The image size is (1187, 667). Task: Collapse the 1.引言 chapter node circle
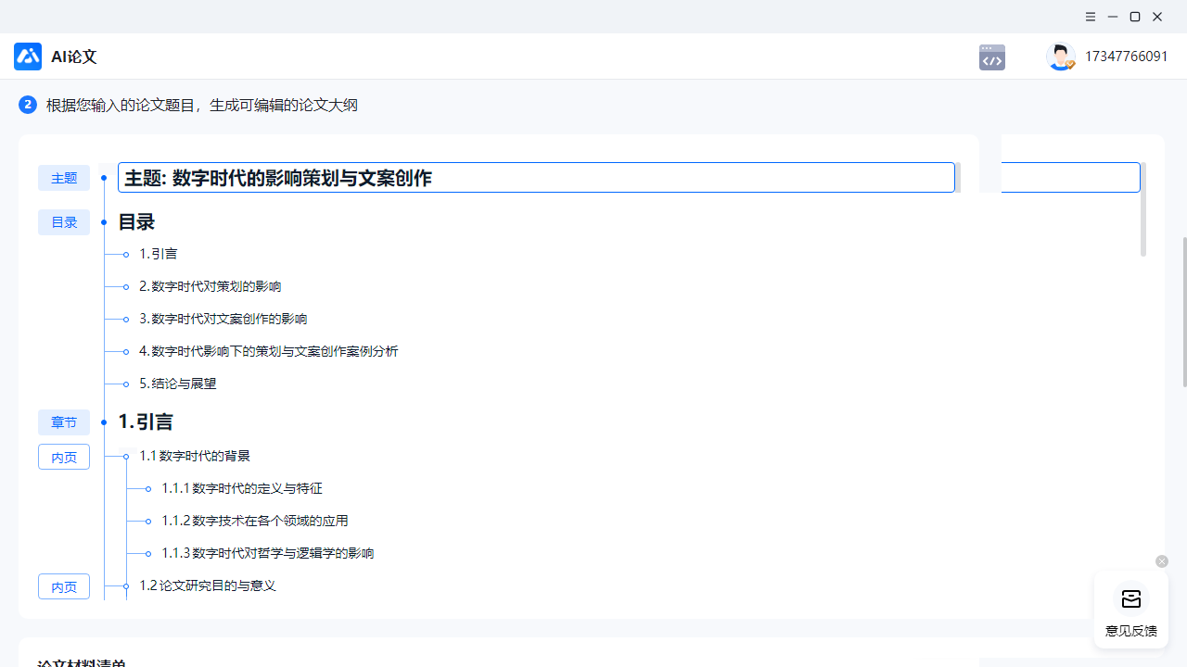103,422
